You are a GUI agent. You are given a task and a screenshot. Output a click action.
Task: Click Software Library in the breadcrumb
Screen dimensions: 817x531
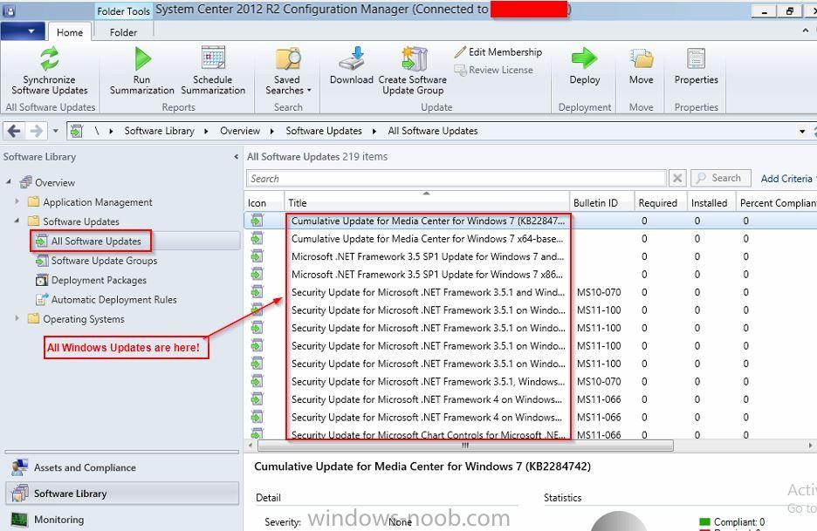[160, 131]
